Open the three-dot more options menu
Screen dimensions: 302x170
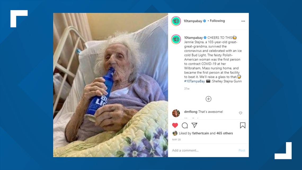pos(243,21)
